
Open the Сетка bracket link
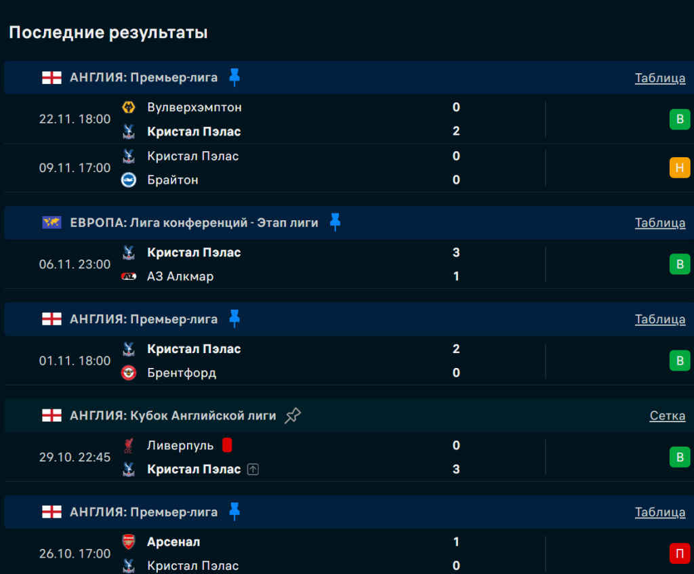point(667,416)
